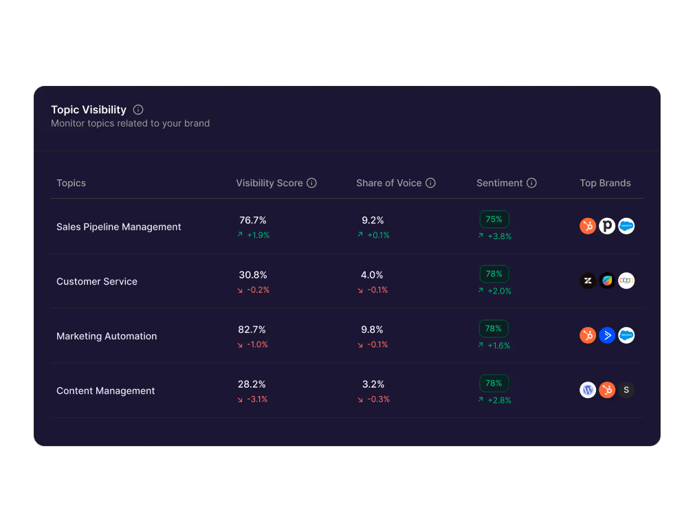Open the Visibility Score info tooltip
Viewport: 695px width, 530px height.
point(312,183)
